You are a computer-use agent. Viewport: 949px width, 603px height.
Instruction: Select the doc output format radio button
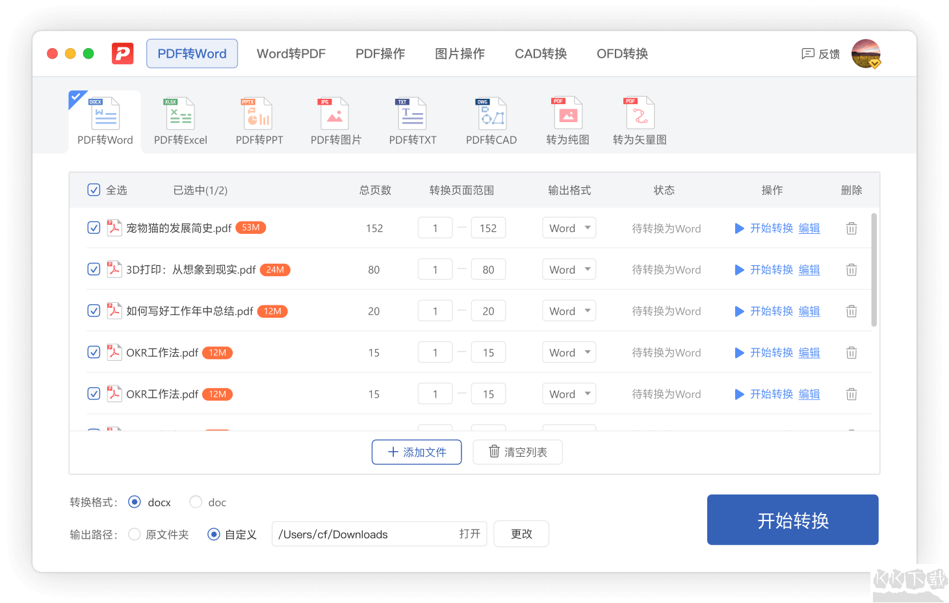195,502
